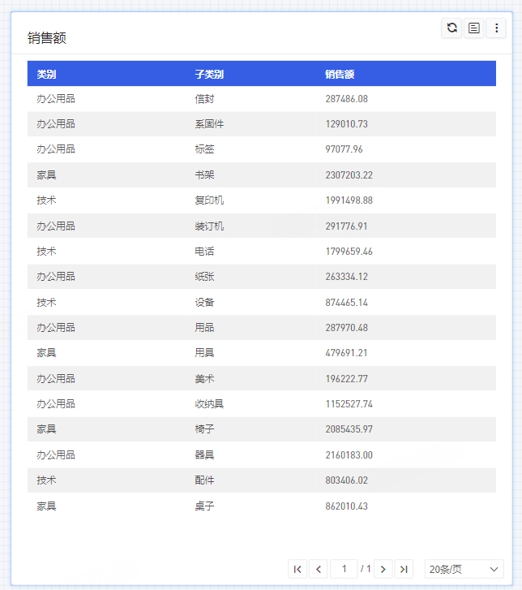
Task: Click the 销售额 column header
Action: tap(340, 74)
